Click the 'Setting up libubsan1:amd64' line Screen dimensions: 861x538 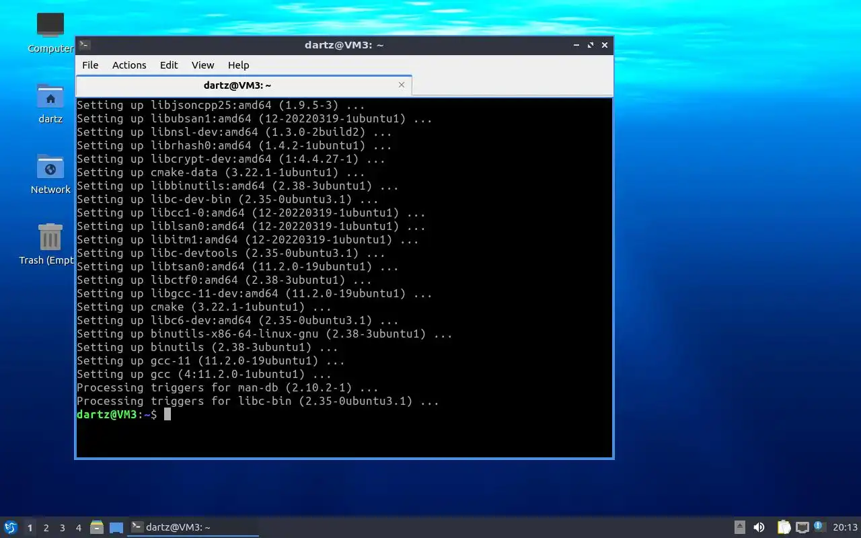pyautogui.click(x=254, y=118)
